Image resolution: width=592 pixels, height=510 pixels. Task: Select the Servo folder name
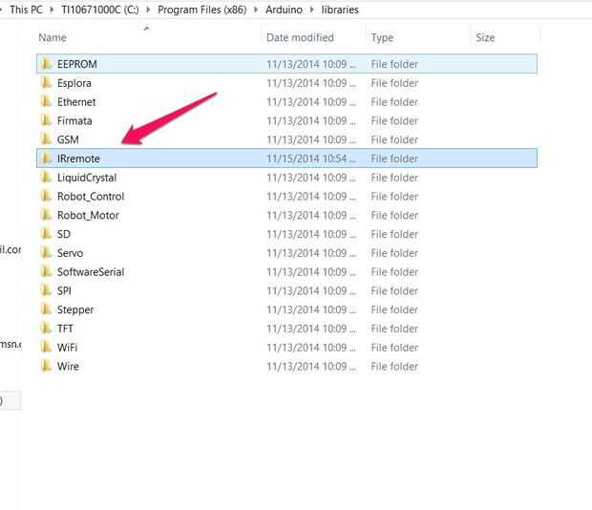[70, 253]
